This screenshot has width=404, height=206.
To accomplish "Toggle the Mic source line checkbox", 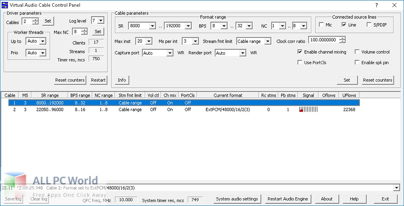I will click(321, 25).
